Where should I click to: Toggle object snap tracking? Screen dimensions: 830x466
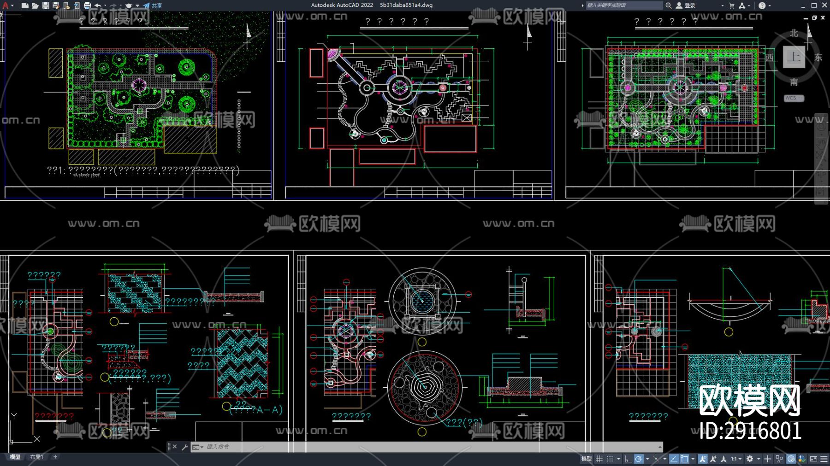tap(674, 459)
